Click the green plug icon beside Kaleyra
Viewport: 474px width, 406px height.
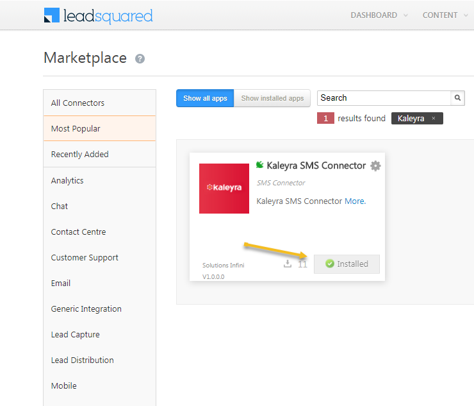pyautogui.click(x=259, y=165)
